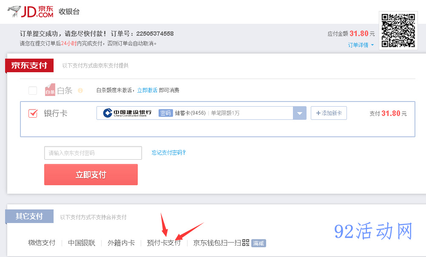Expand the bank card selection dropdown arrow
Viewport: 426px width, 257px height.
(x=300, y=113)
